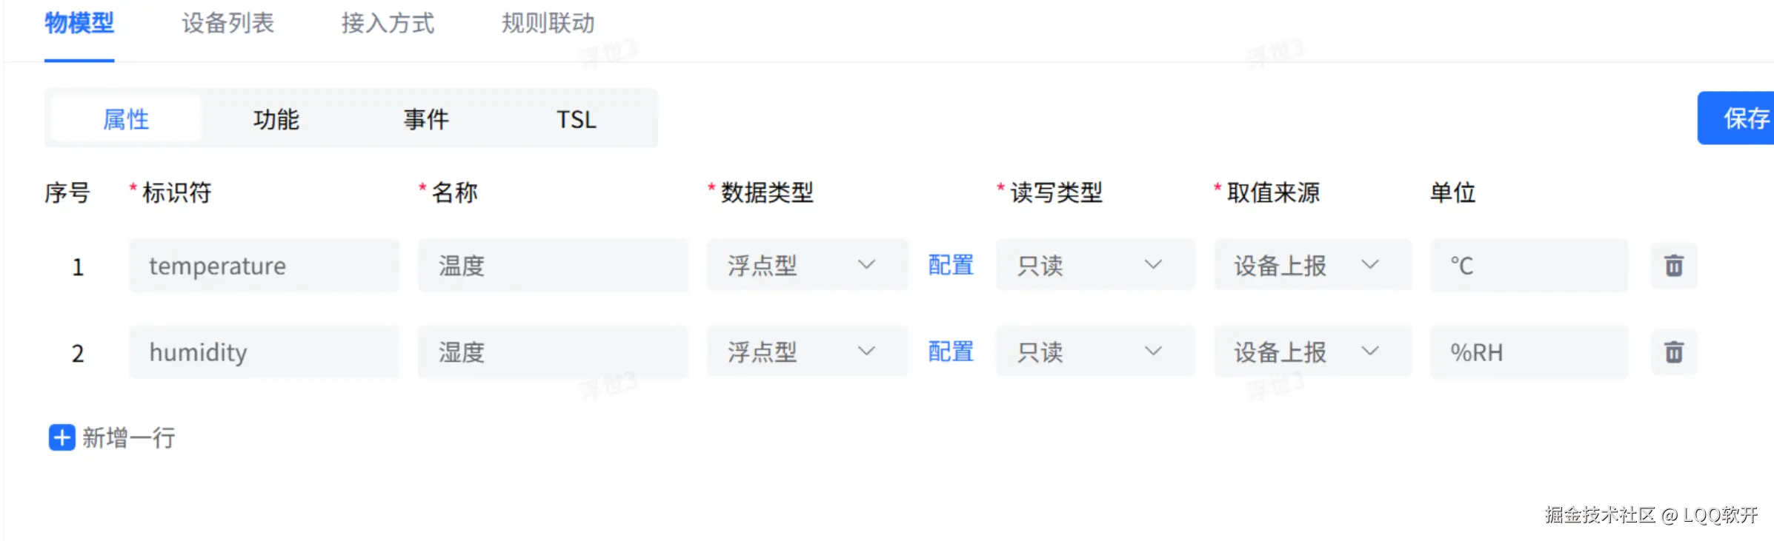Viewport: 1774px width, 541px height.
Task: Click the plus icon beside 新增一行
Action: tap(61, 438)
